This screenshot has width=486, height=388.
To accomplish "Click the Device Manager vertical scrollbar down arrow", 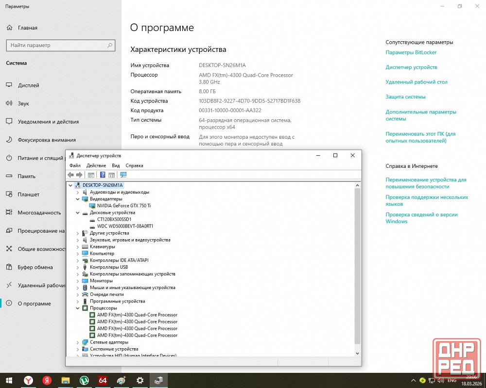I will [x=358, y=354].
